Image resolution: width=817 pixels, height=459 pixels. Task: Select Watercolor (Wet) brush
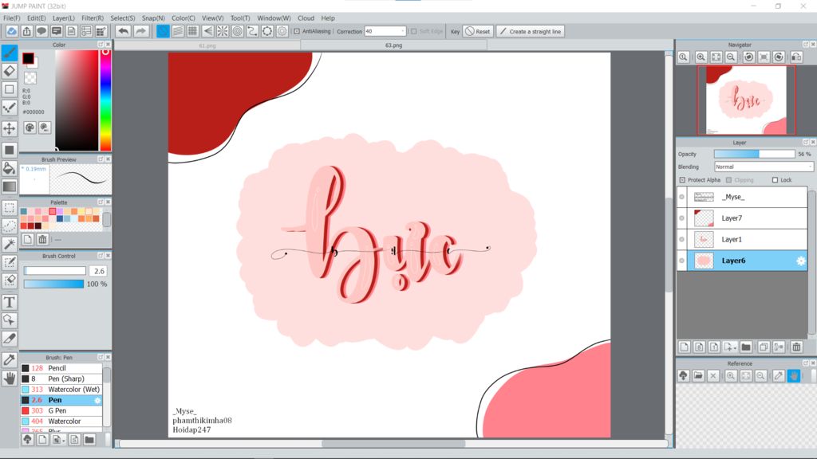click(61, 389)
